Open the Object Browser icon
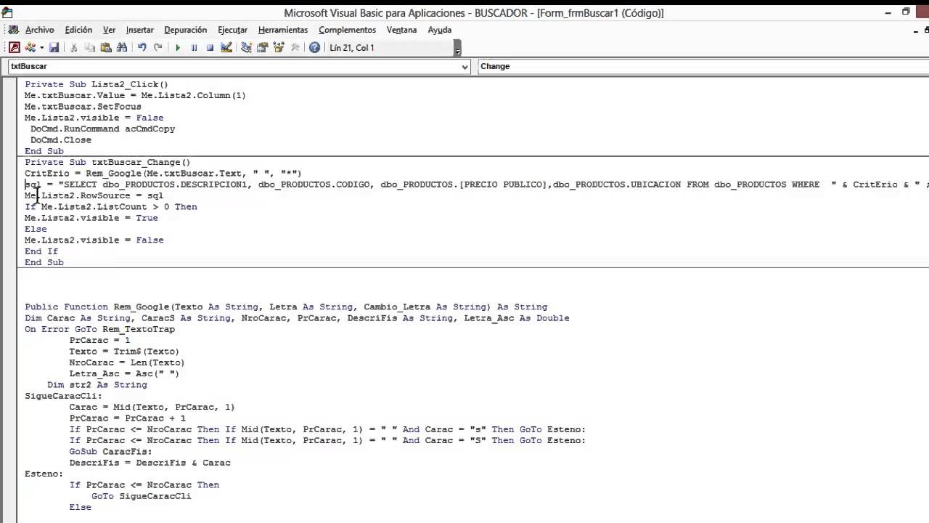The height and width of the screenshot is (523, 929). (x=278, y=47)
